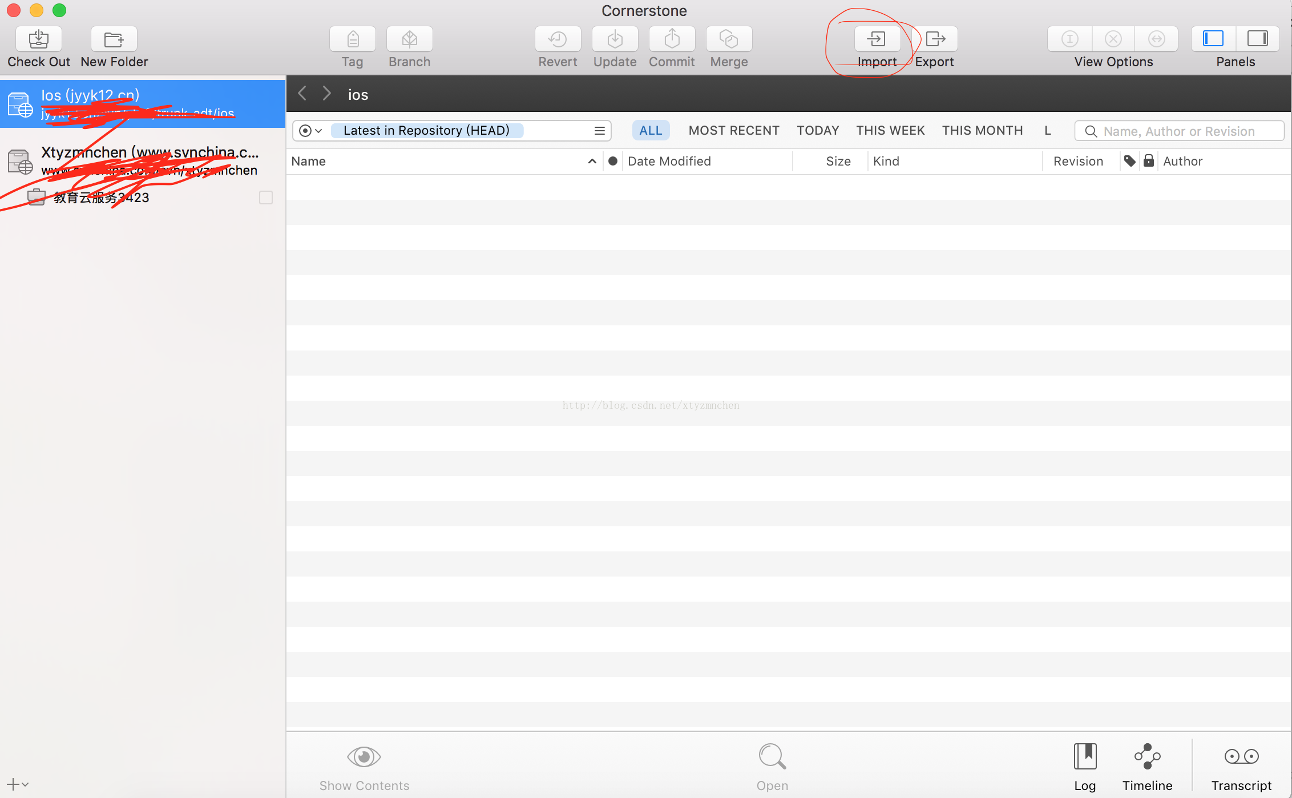Viewport: 1292px width, 798px height.
Task: Sort by Date Modified column
Action: [x=708, y=162]
